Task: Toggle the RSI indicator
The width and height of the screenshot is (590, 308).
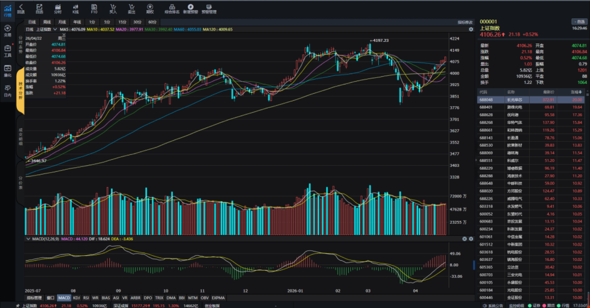Action: (86, 298)
